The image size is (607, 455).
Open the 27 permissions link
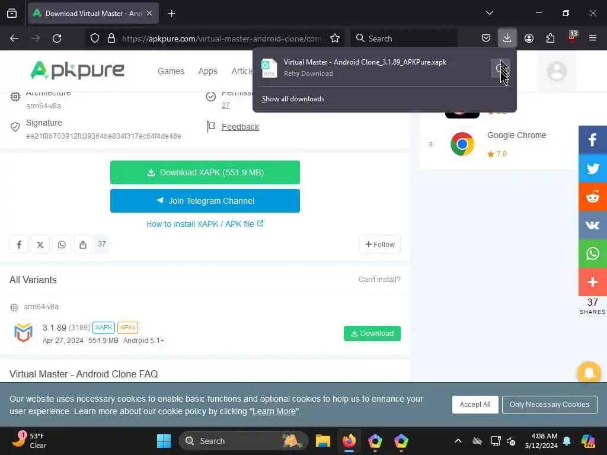[226, 105]
